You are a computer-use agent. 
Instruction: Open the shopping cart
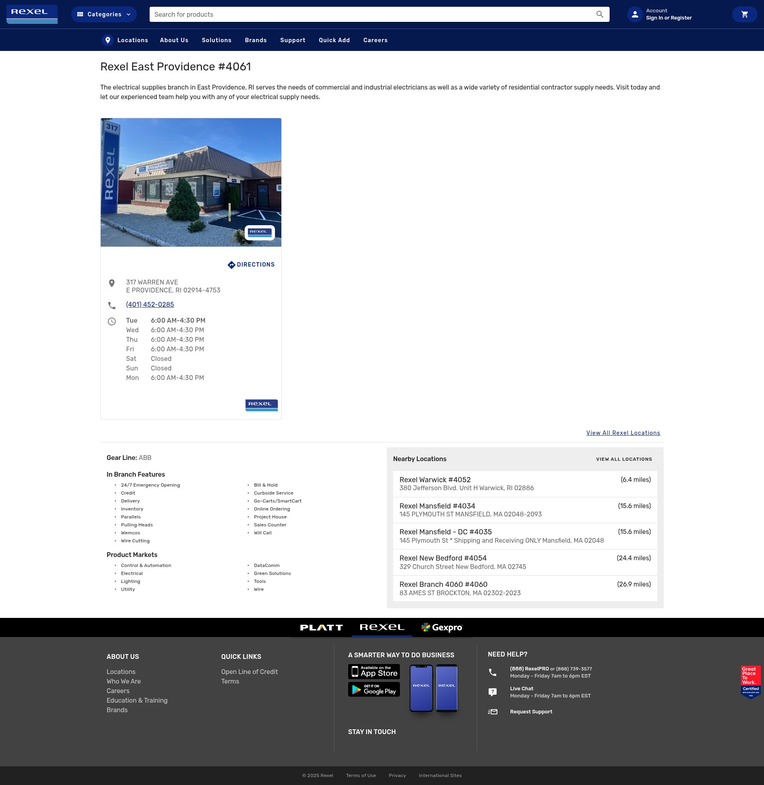click(x=745, y=14)
